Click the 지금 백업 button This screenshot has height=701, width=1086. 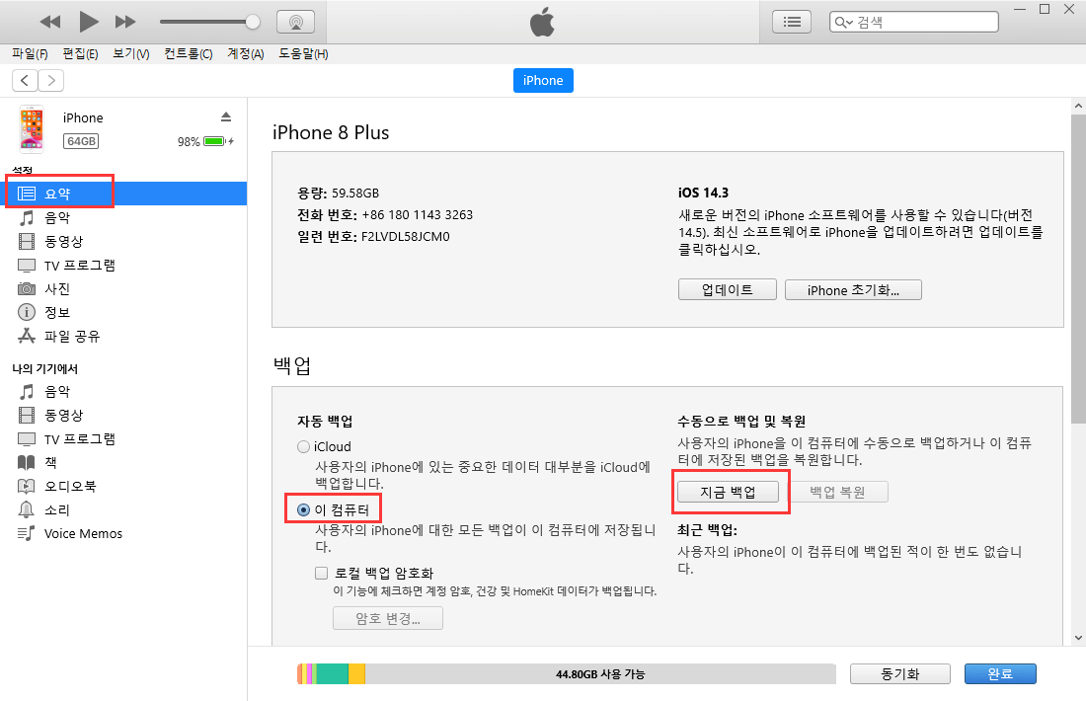click(730, 491)
